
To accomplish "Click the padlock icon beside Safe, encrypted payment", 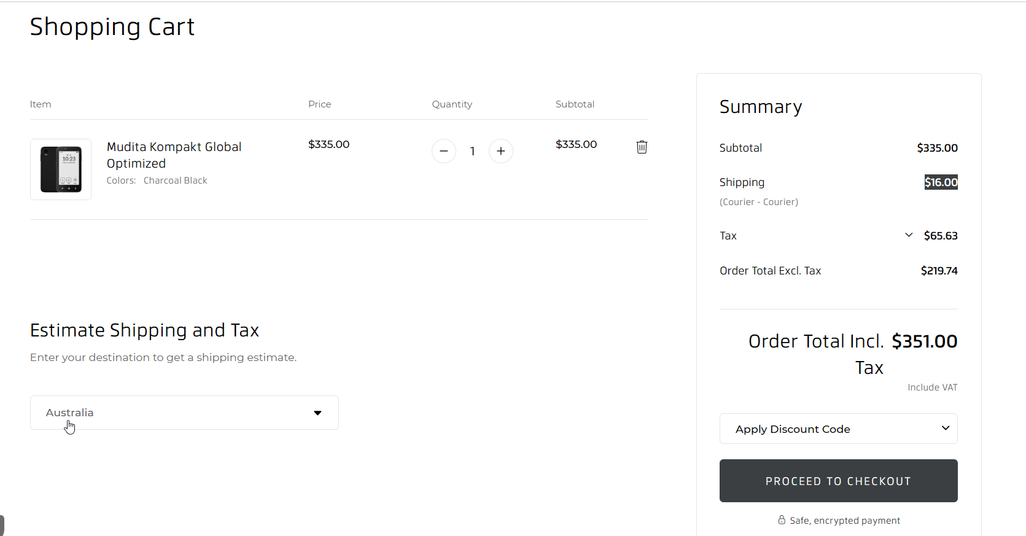I will [782, 520].
